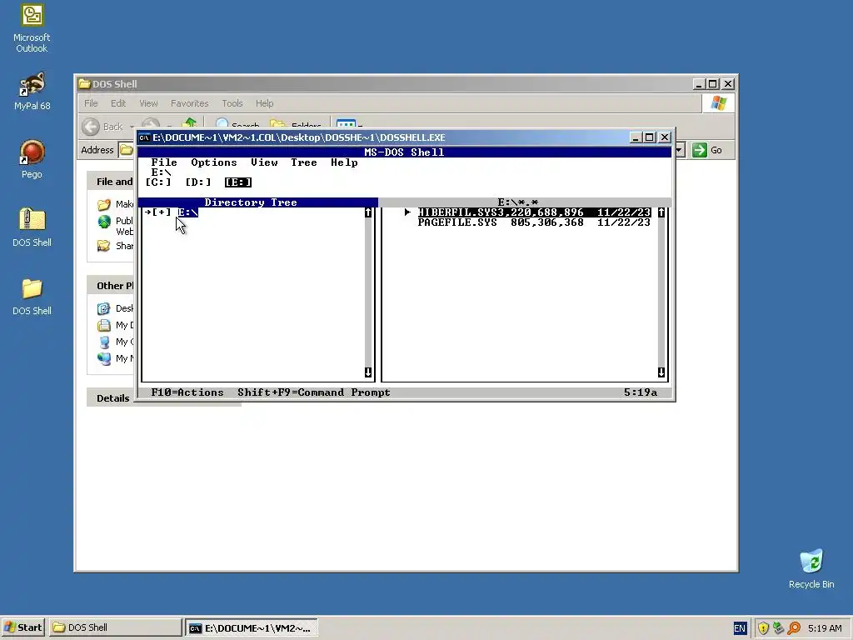Open the View menu in MS-DOS Shell
853x640 pixels.
click(x=264, y=162)
